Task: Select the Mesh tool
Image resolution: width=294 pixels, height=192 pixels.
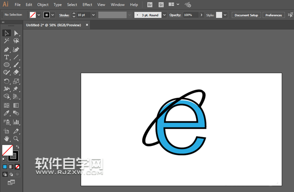Action: 6,105
